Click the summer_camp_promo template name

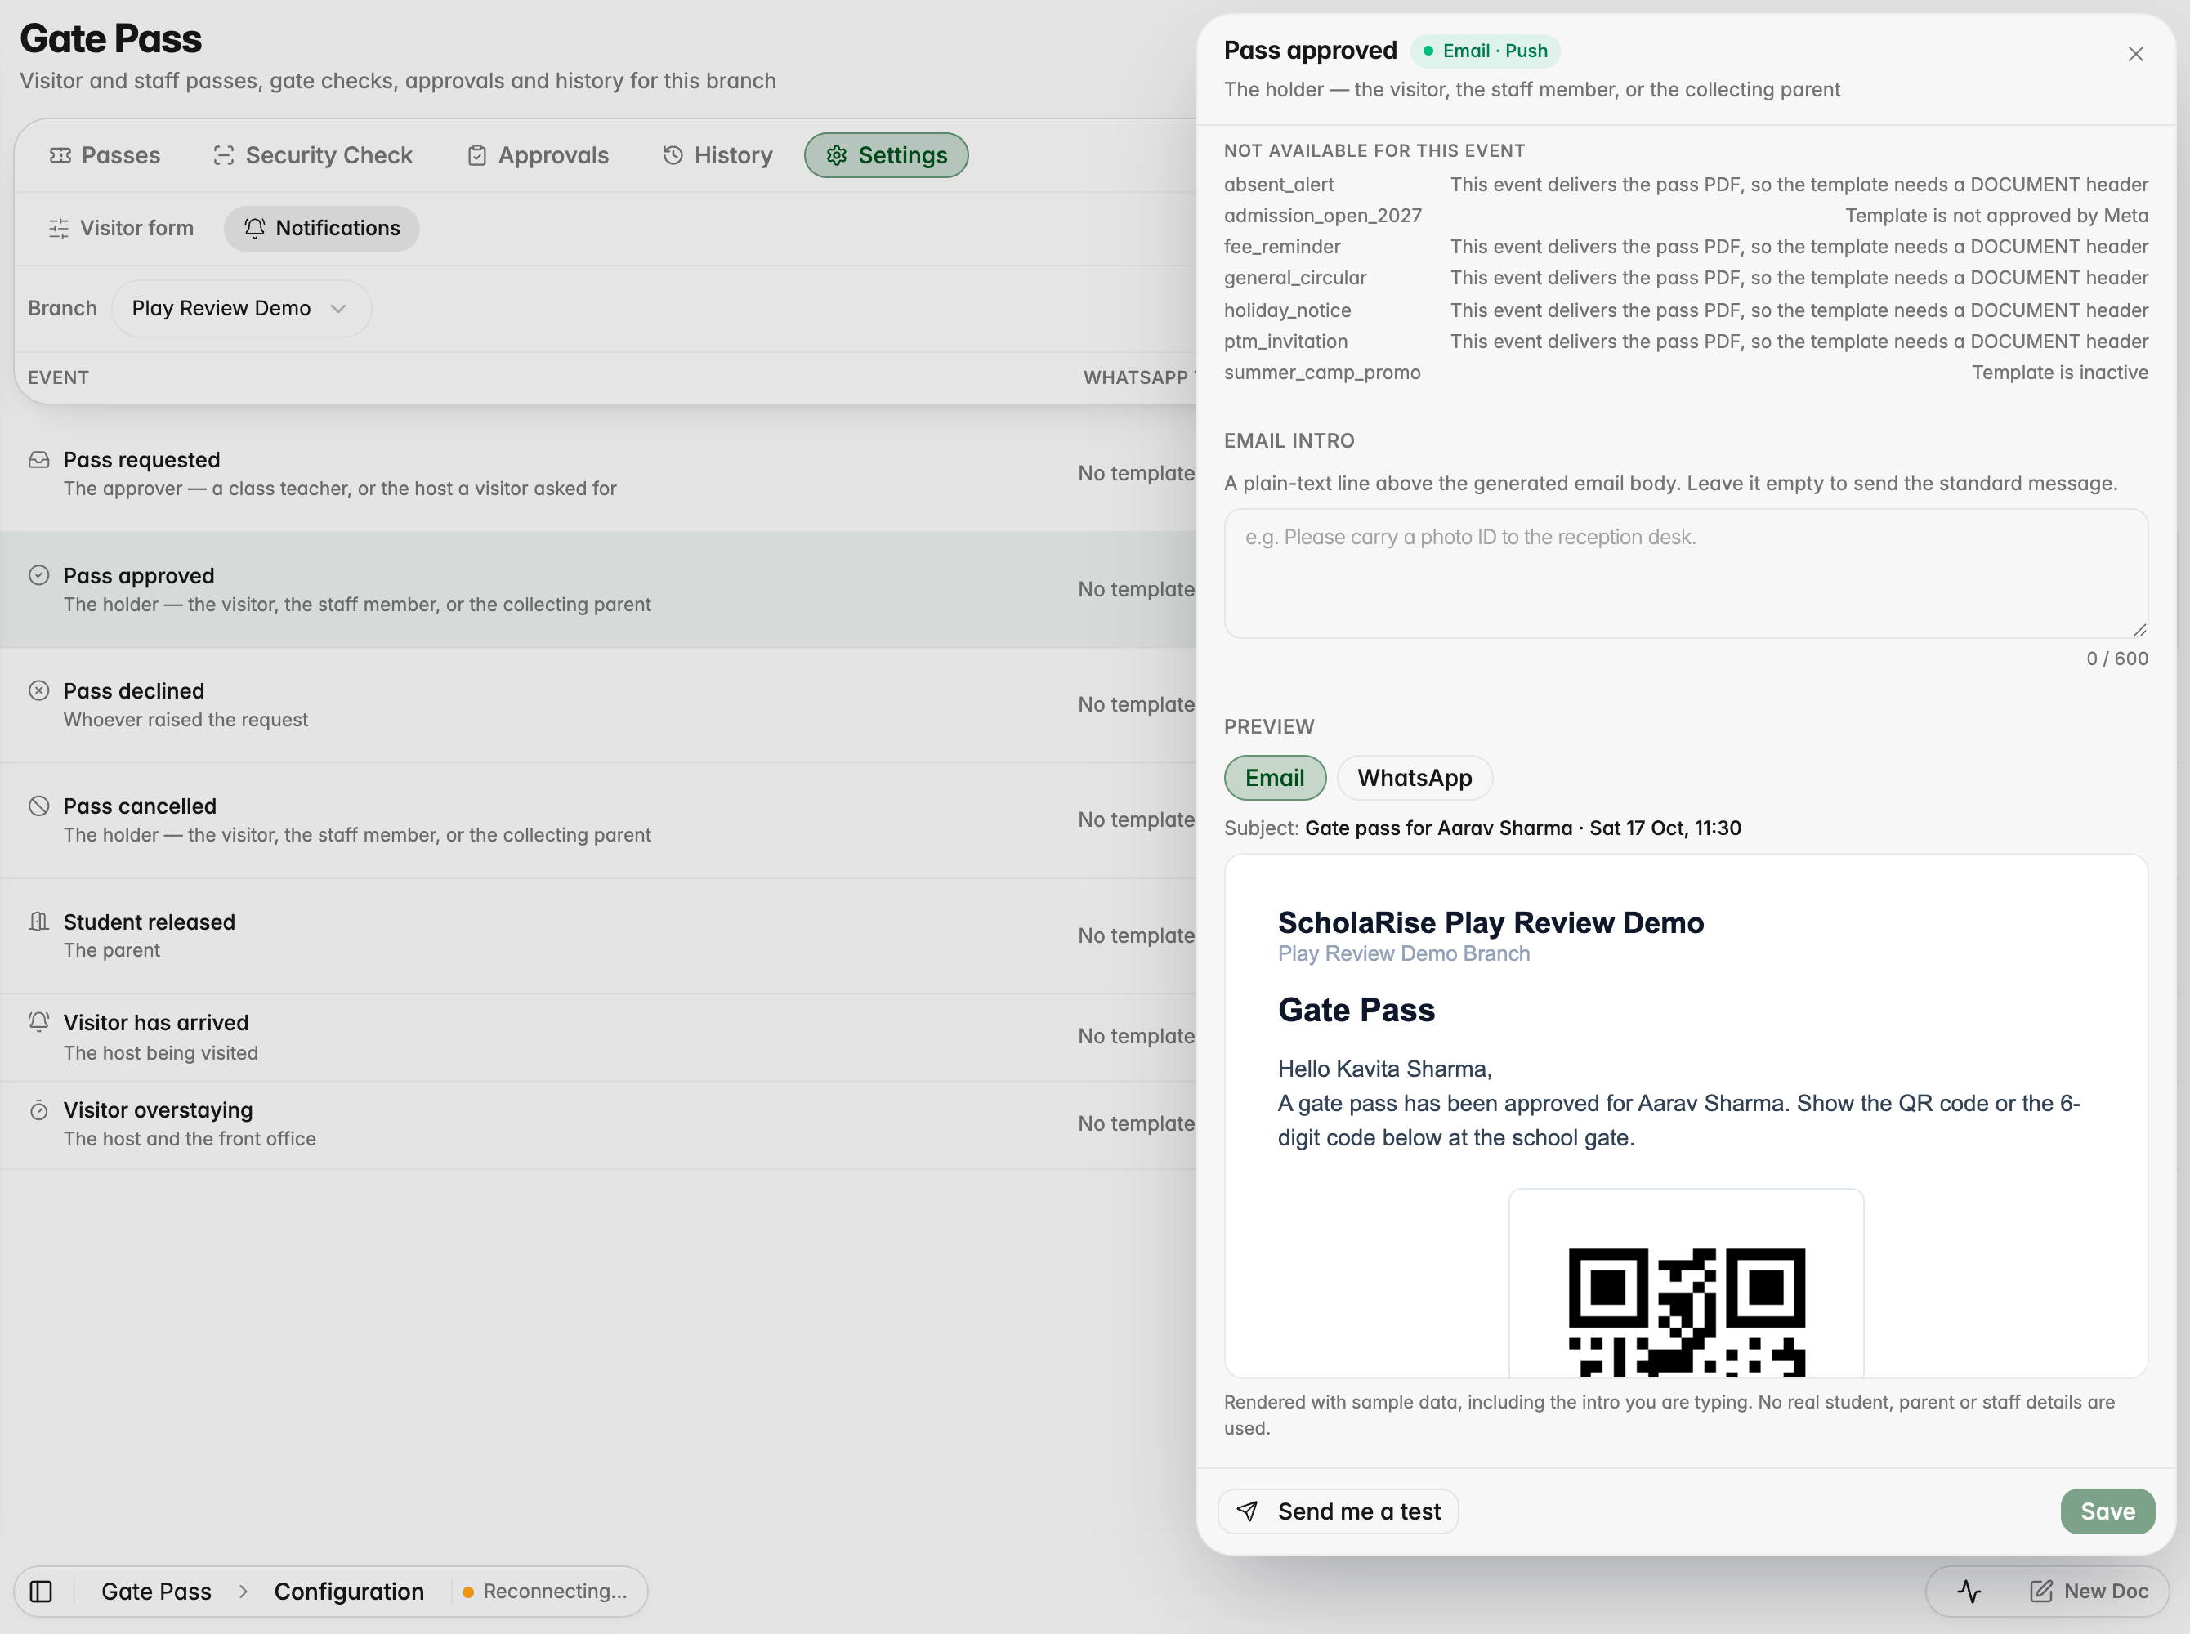pos(1322,373)
